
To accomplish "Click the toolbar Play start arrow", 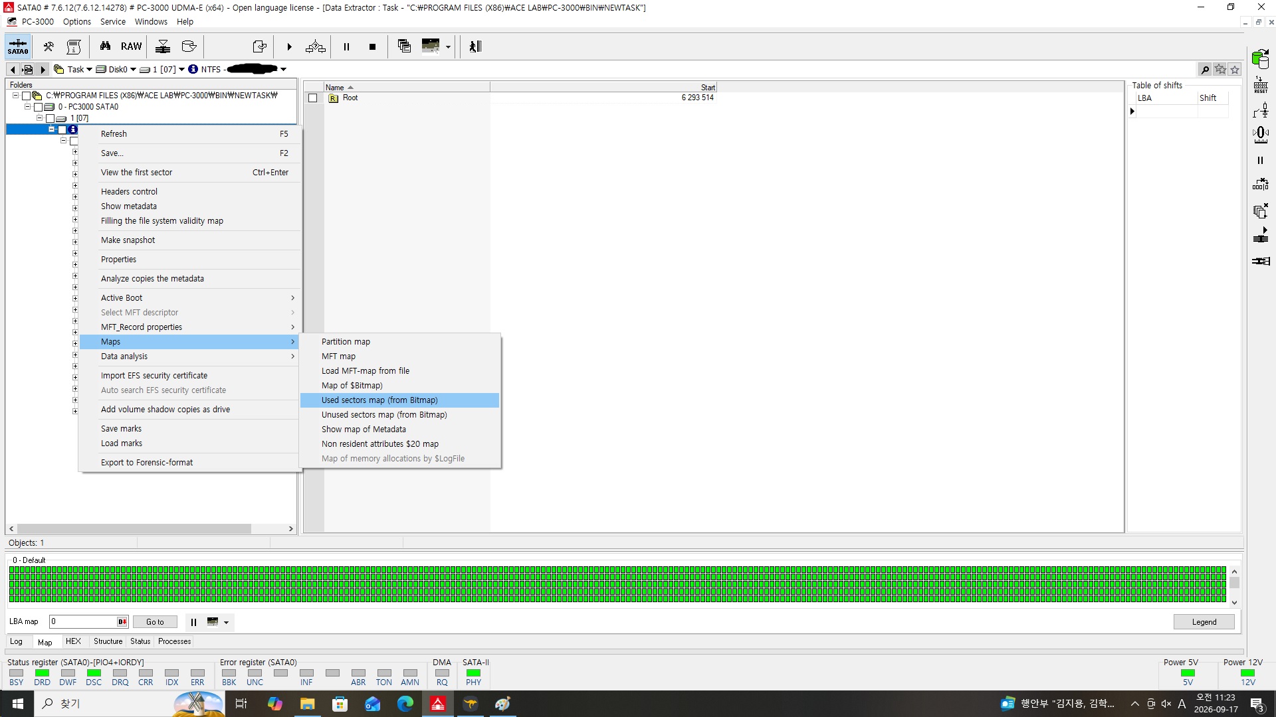I will click(289, 46).
